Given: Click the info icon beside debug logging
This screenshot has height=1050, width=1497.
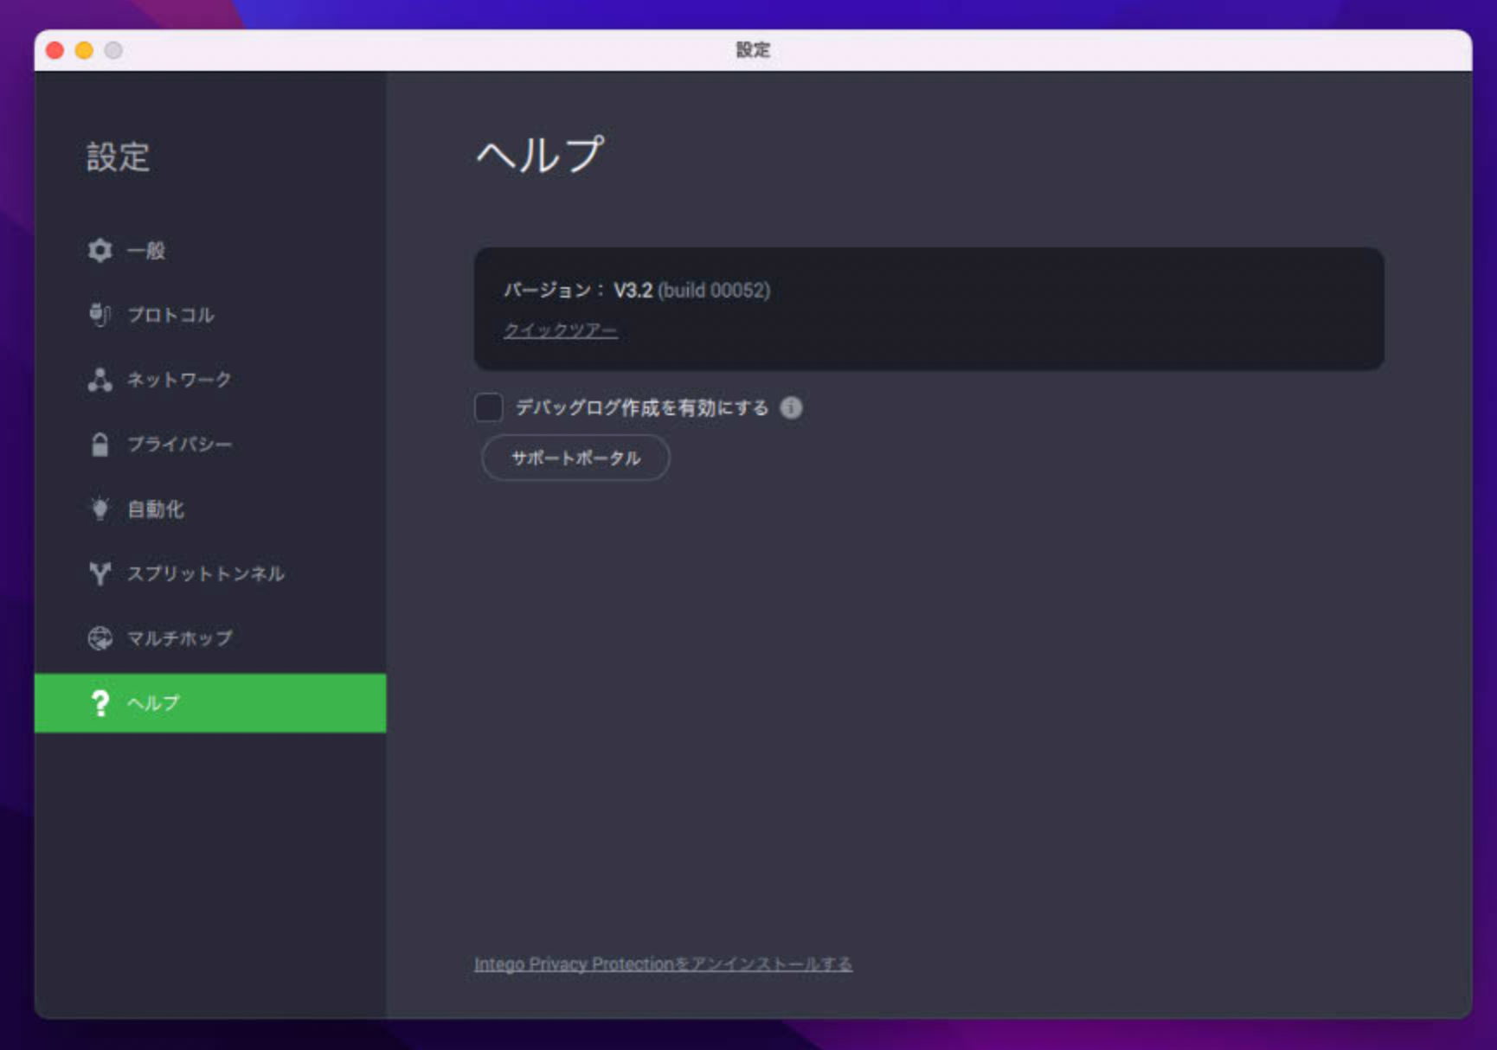Looking at the screenshot, I should click(791, 407).
